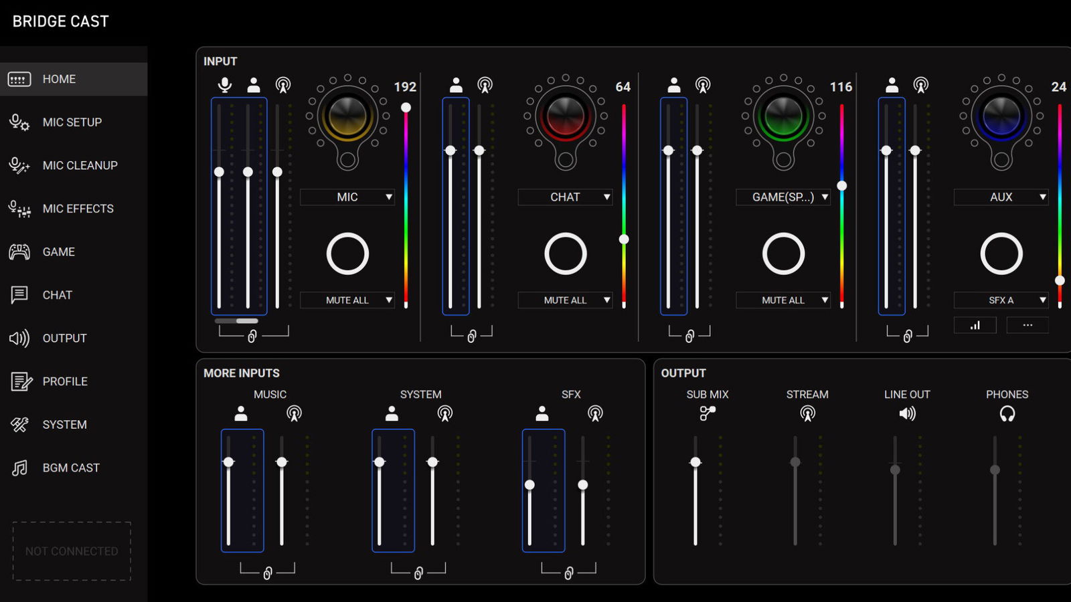
Task: Toggle the MIC channel mute circle button
Action: (347, 254)
